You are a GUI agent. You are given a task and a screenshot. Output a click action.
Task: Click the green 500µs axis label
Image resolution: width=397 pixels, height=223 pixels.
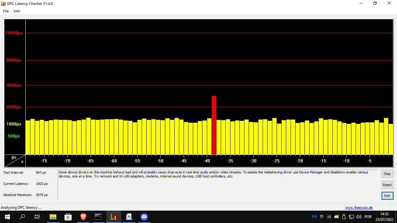point(14,136)
